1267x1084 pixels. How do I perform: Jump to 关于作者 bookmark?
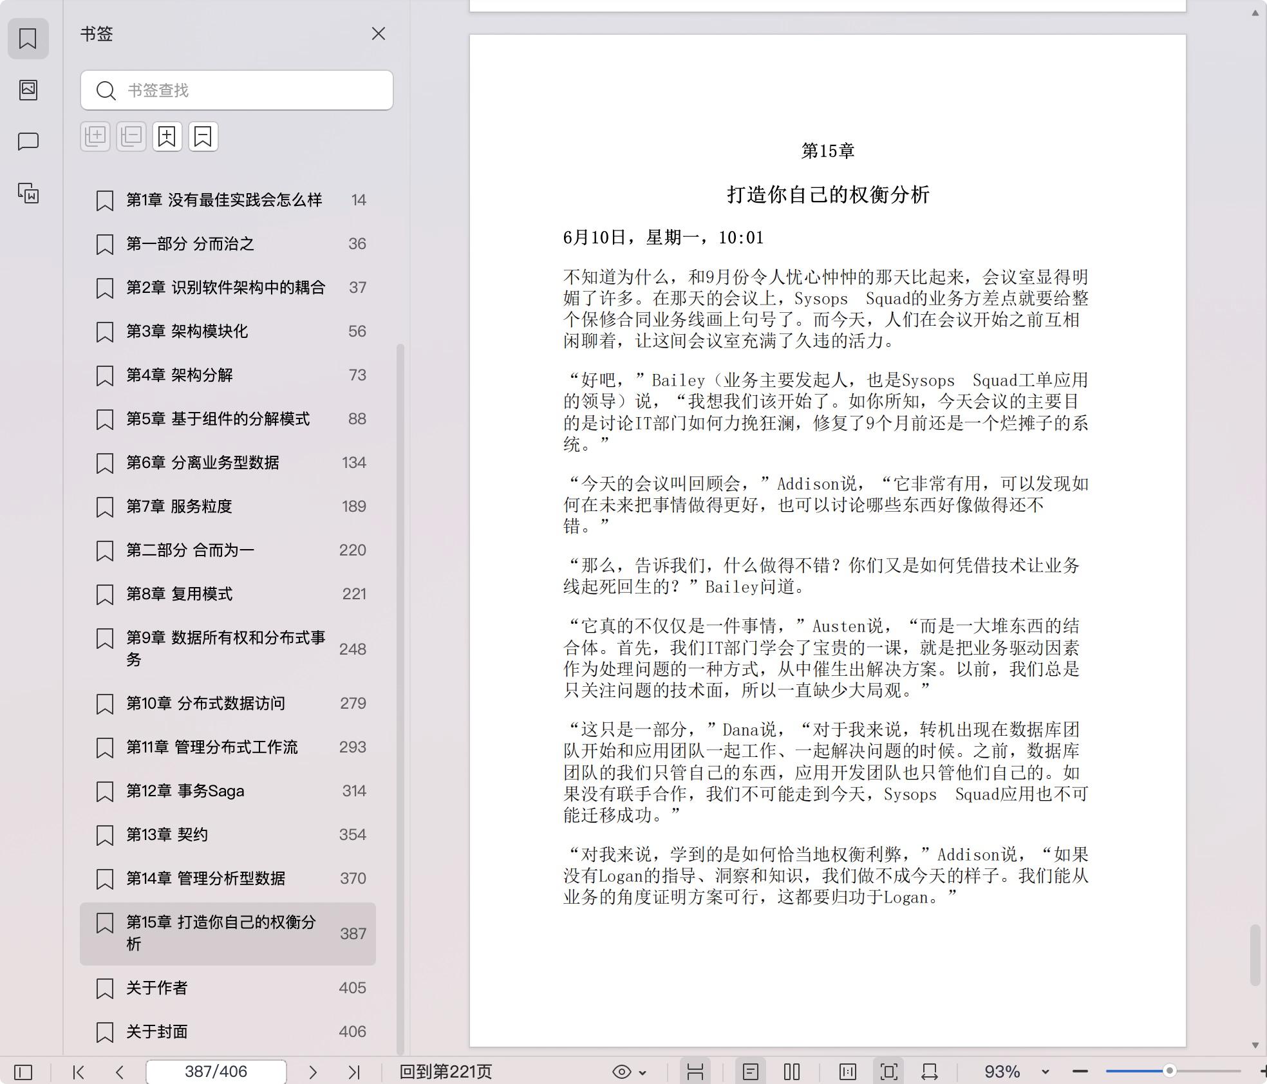click(228, 988)
